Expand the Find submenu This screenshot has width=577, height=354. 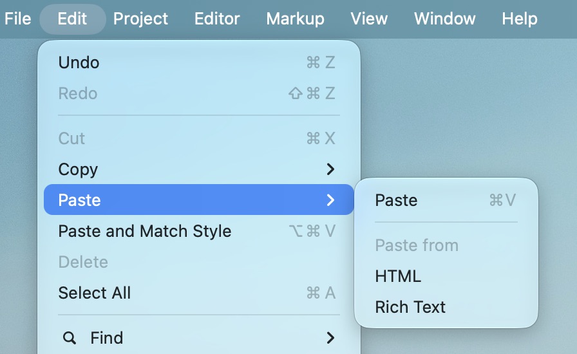tap(199, 338)
